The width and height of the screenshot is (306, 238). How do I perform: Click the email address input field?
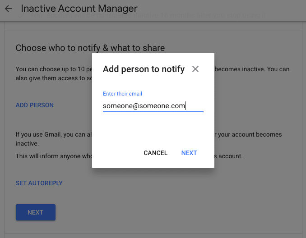153,106
